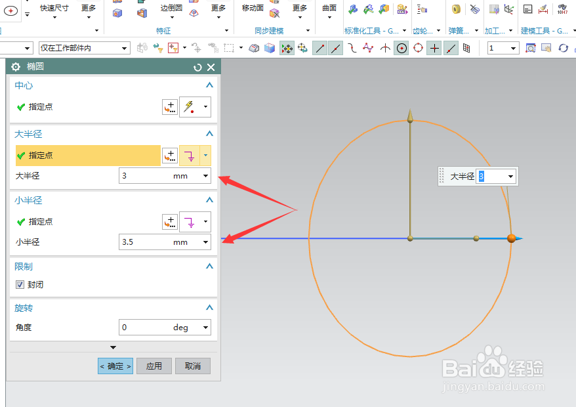
Task: Click the hole feature icon in 特征
Action: pos(117,13)
